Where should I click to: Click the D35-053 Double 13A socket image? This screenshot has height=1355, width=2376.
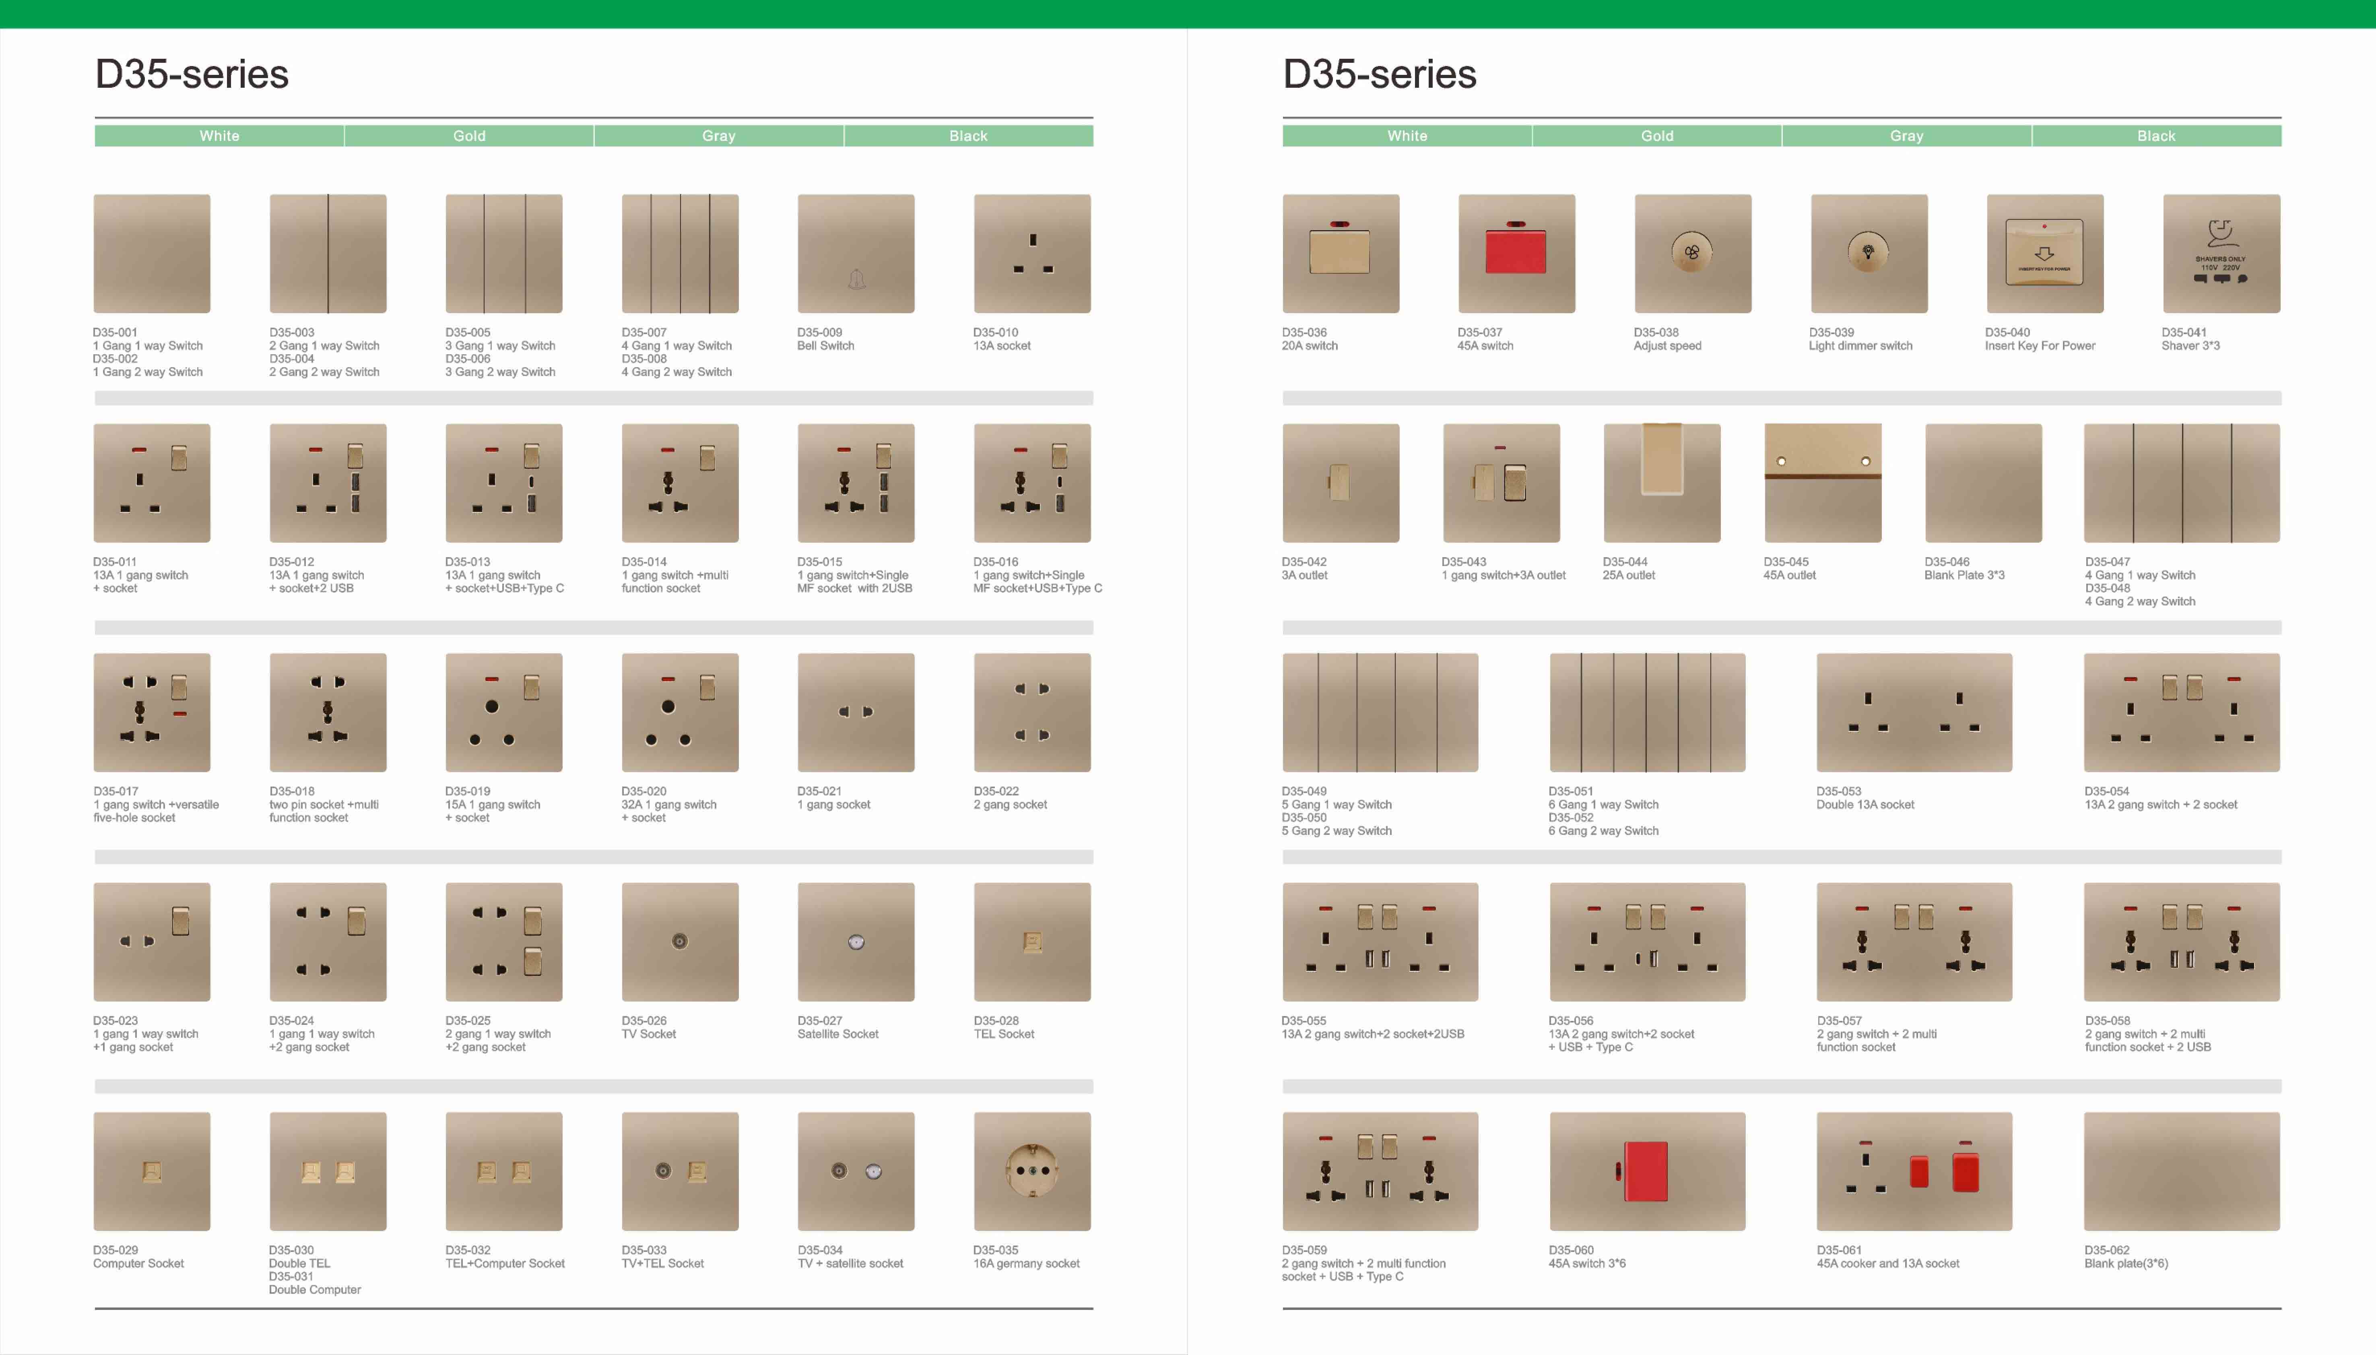point(1914,712)
